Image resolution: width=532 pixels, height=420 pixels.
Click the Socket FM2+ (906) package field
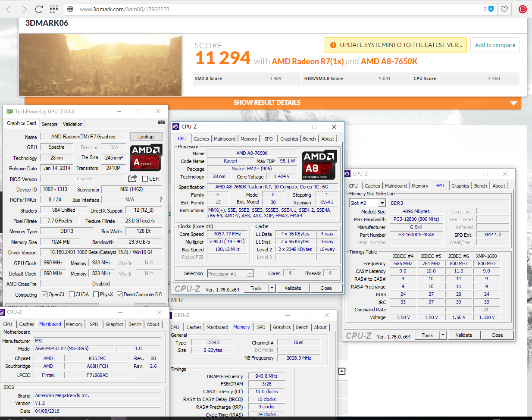coord(252,169)
